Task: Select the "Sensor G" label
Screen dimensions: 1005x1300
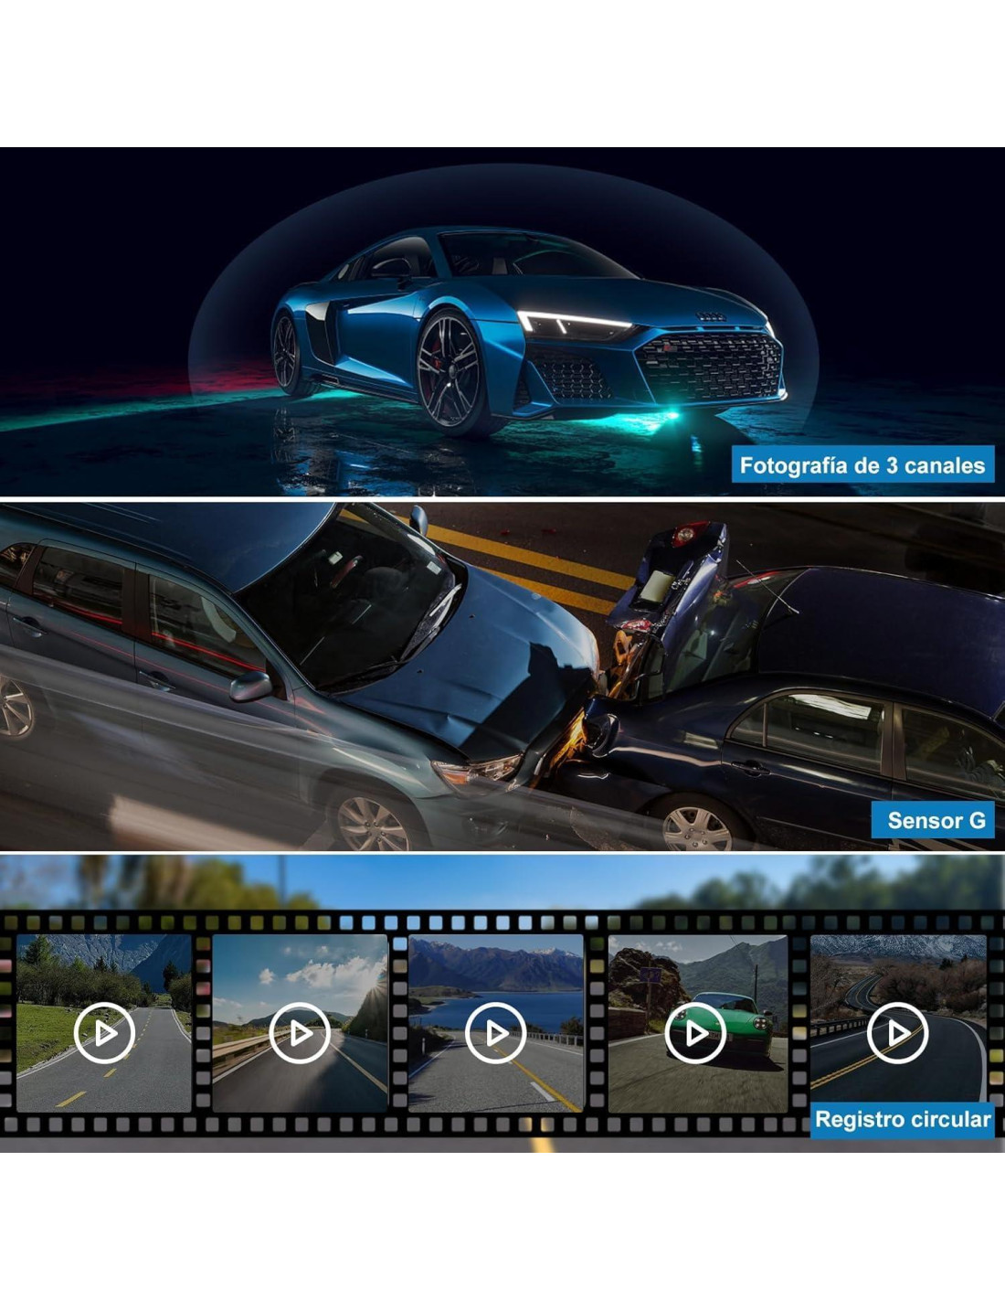Action: (936, 820)
